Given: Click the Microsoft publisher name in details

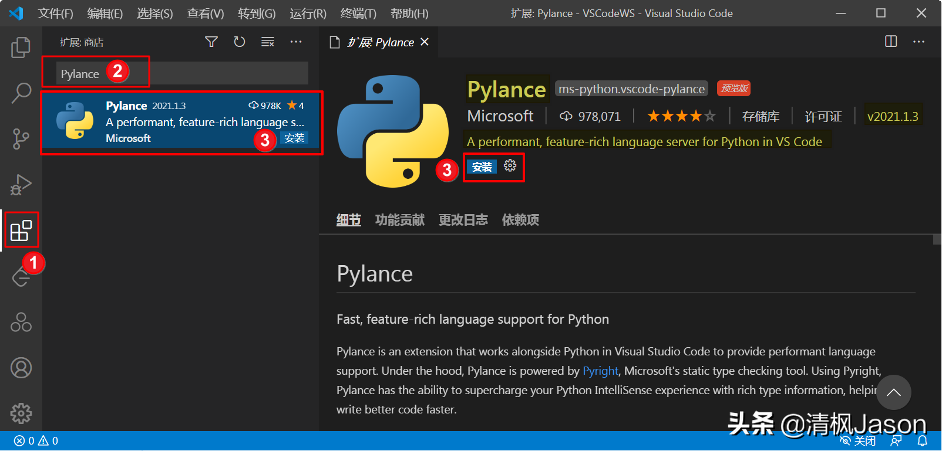Looking at the screenshot, I should pyautogui.click(x=500, y=116).
